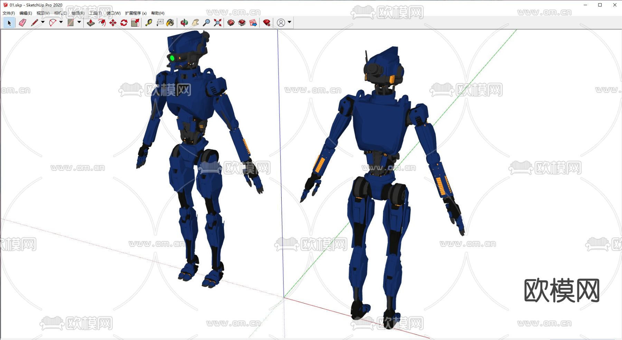Pick the Eraser tool
This screenshot has width=622, height=340.
(x=22, y=23)
